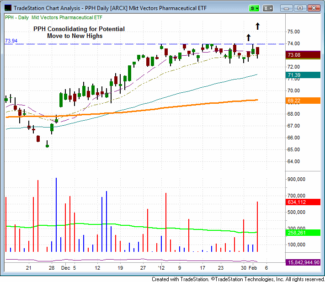The height and width of the screenshot is (282, 325).
Task: Open the green S symbol link dropdown
Action: click(254, 8)
